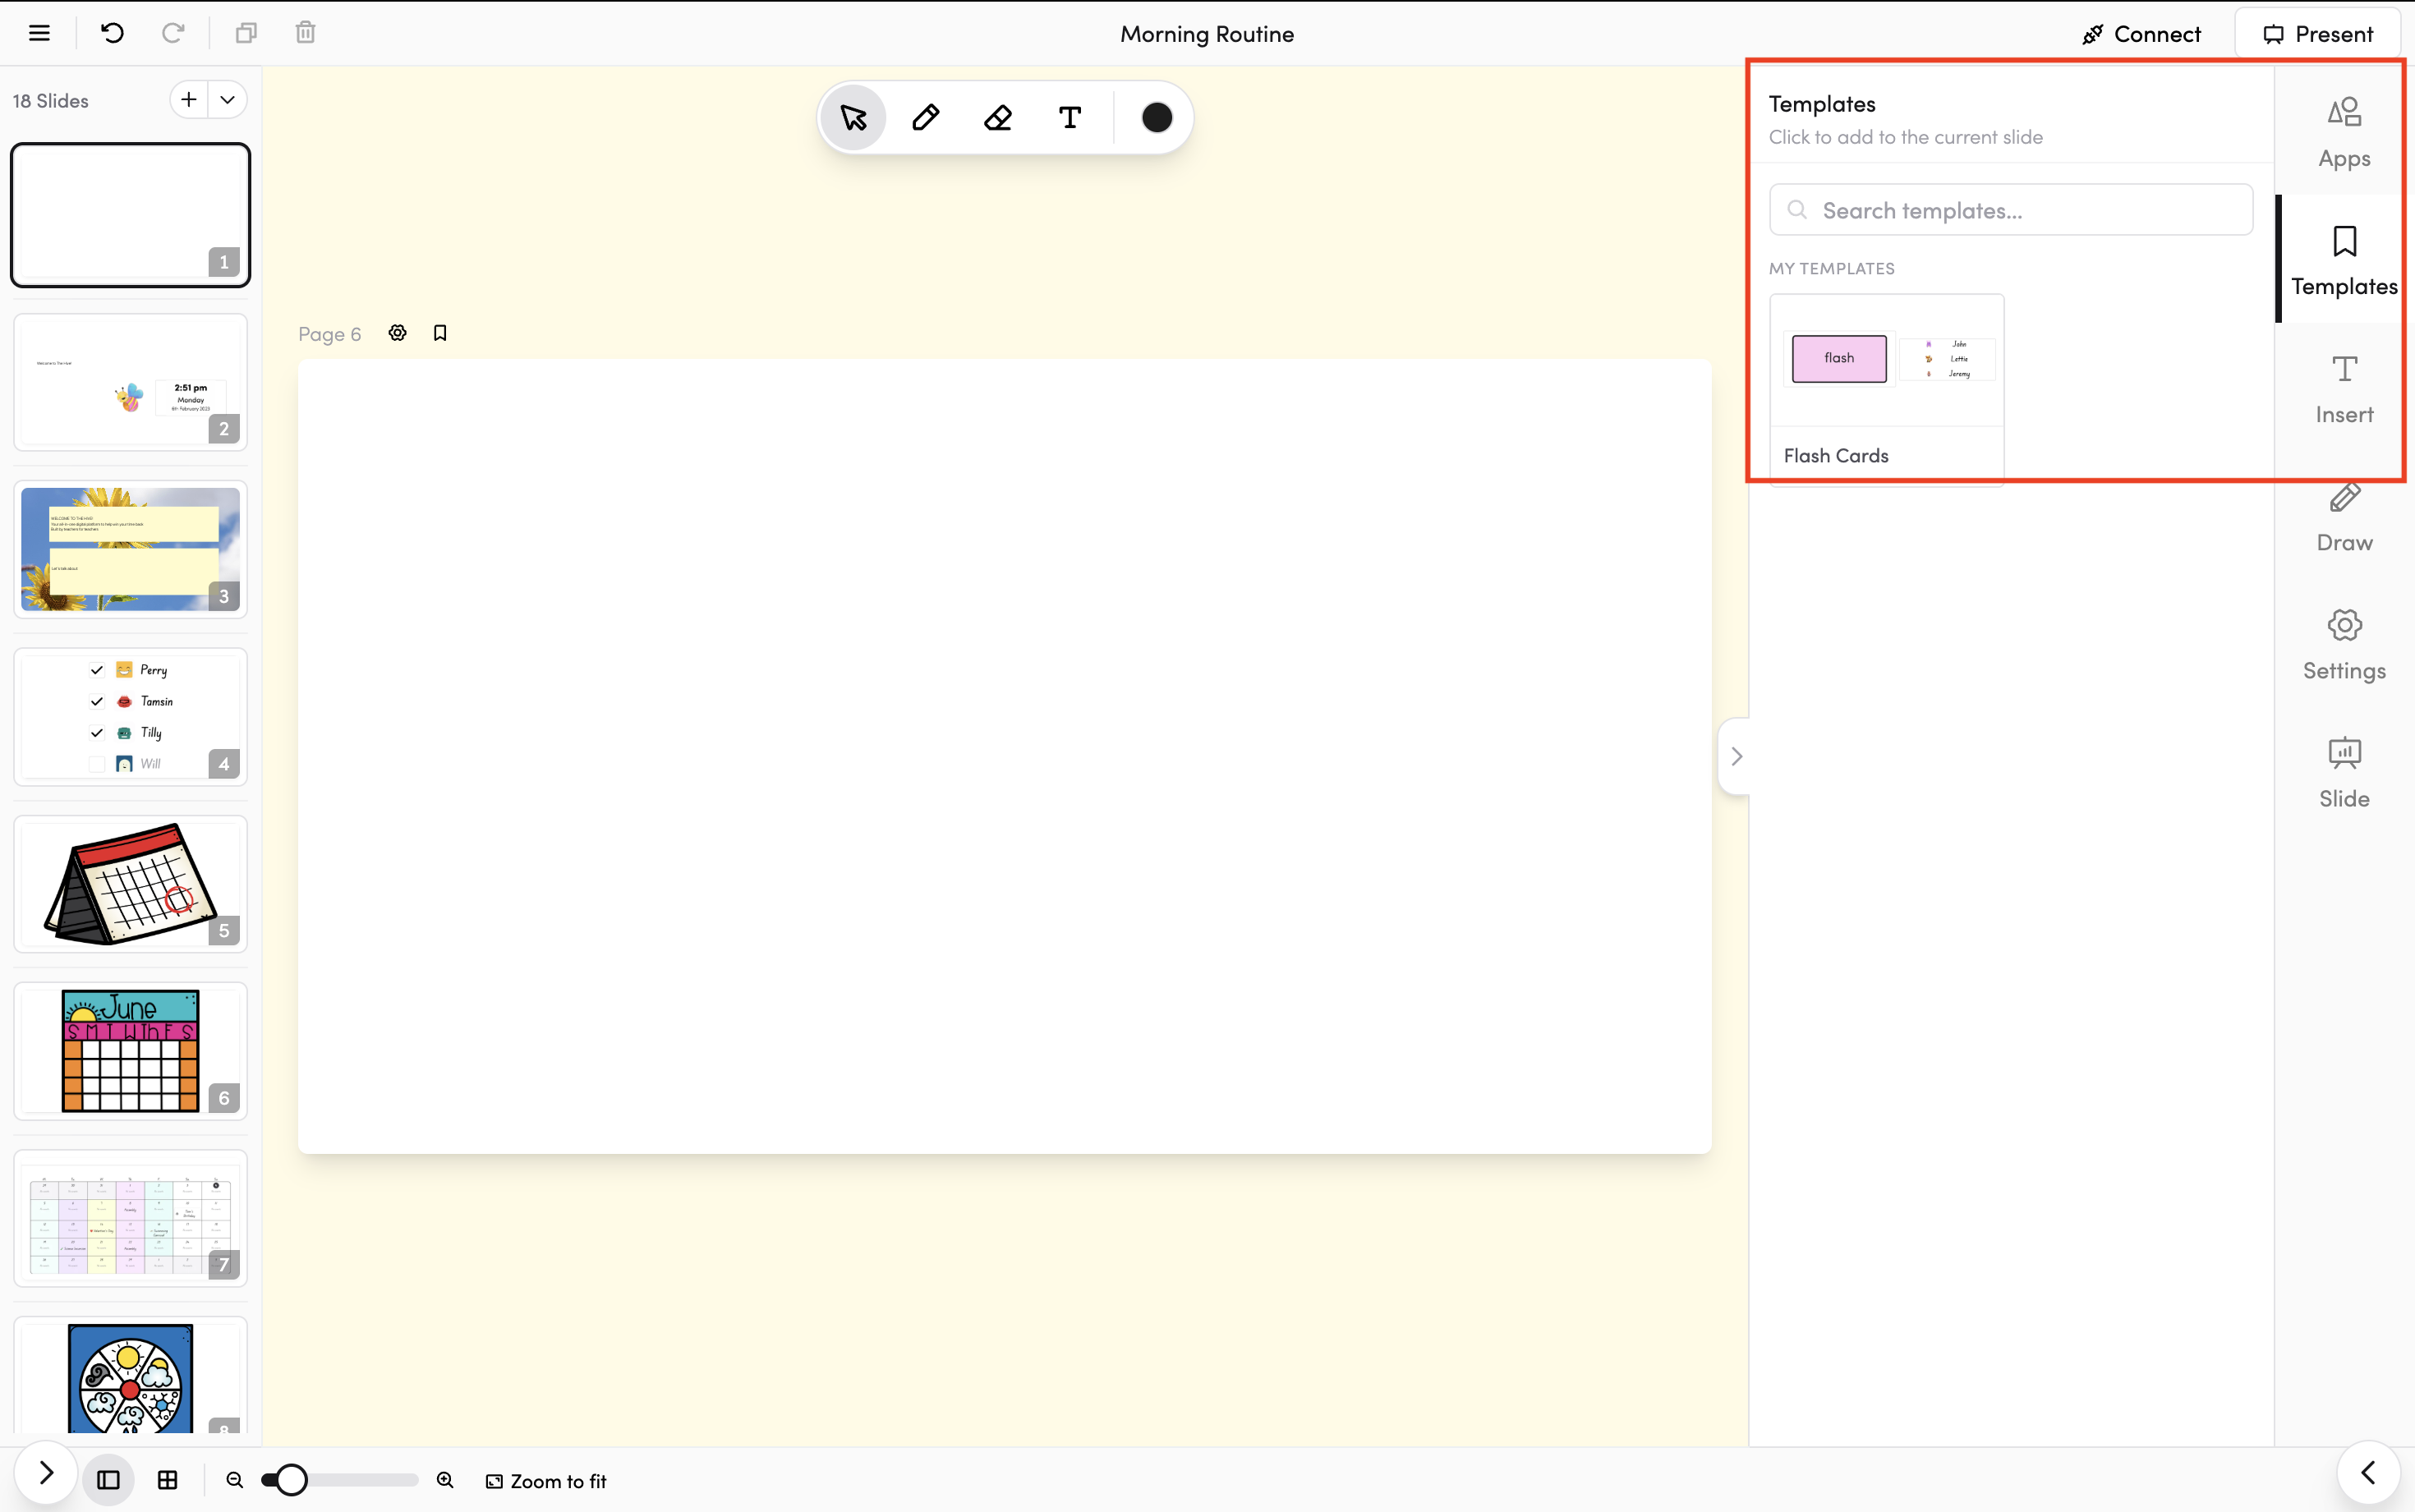
Task: Toggle the slide sidebar panel view
Action: [x=108, y=1480]
